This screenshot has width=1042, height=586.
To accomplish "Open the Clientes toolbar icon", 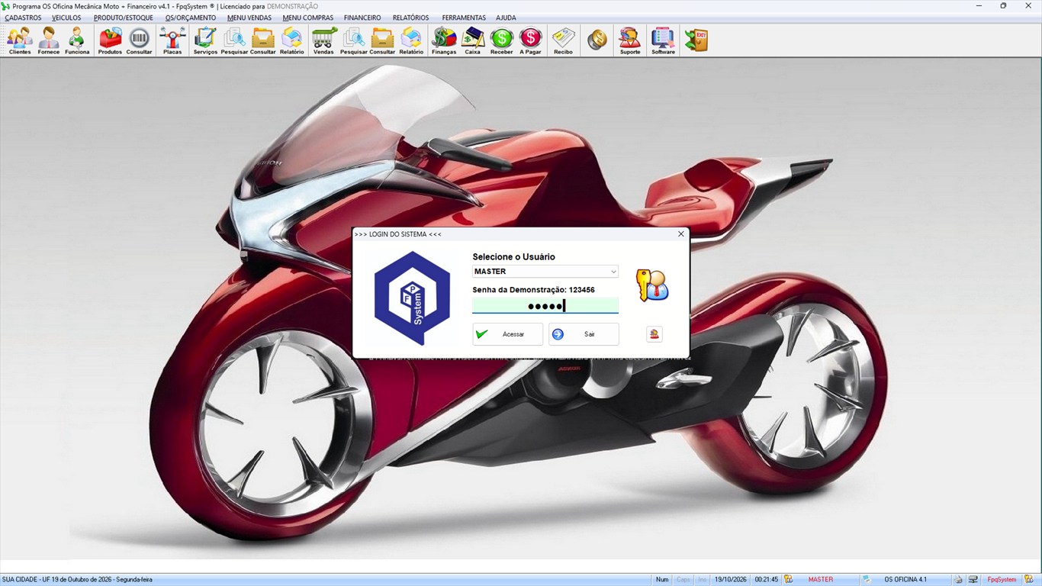I will point(20,40).
